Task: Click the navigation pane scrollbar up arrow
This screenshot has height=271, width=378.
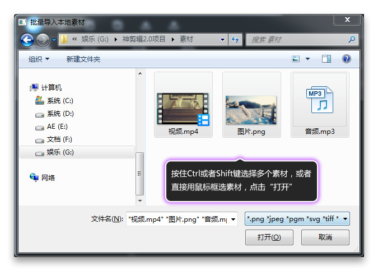Action: coord(140,73)
